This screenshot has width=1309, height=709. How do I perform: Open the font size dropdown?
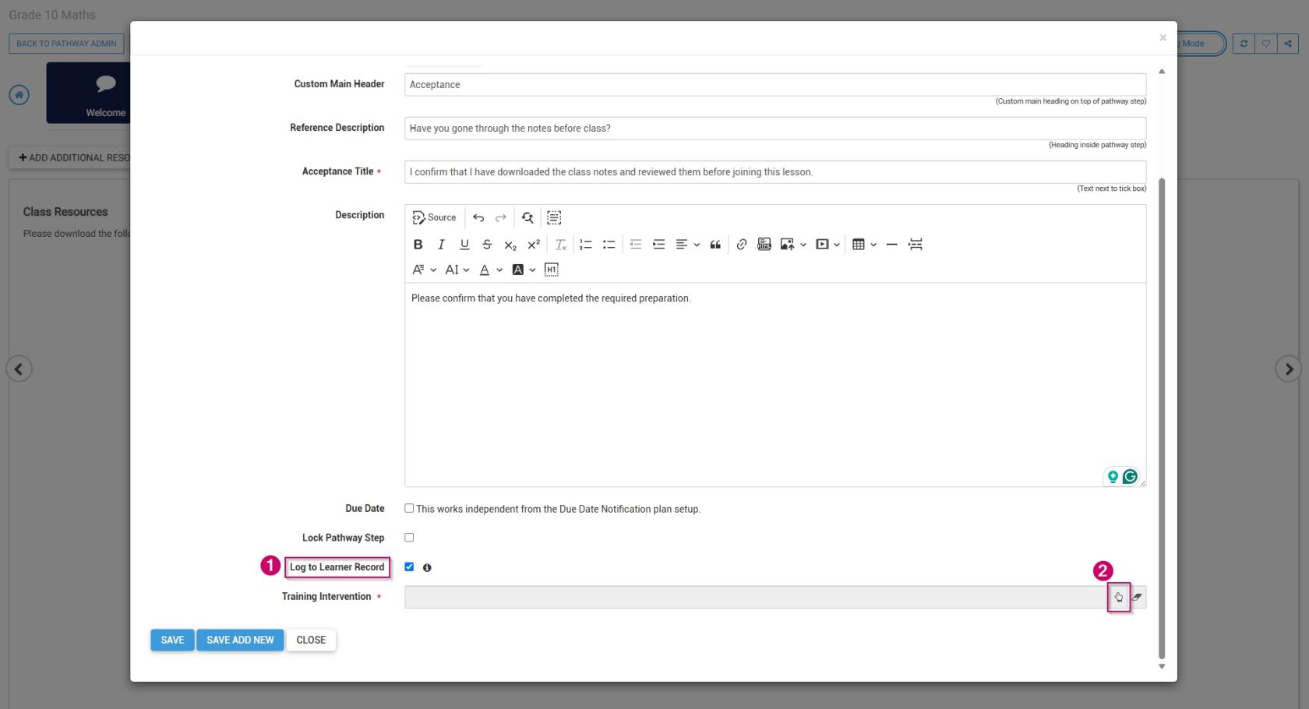coord(457,270)
